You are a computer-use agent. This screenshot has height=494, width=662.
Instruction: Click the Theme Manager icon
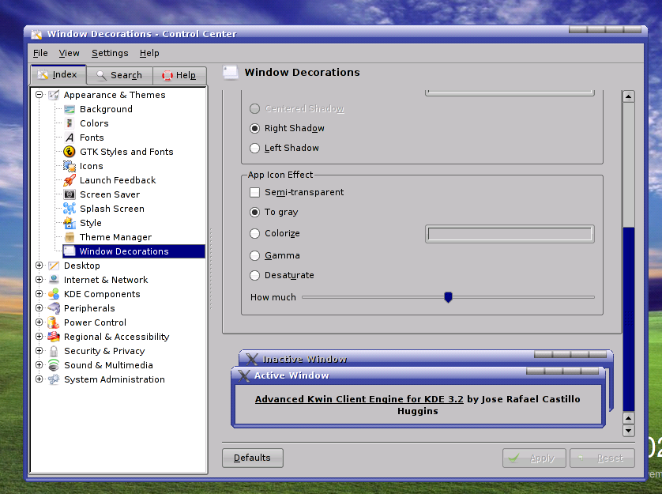(70, 237)
